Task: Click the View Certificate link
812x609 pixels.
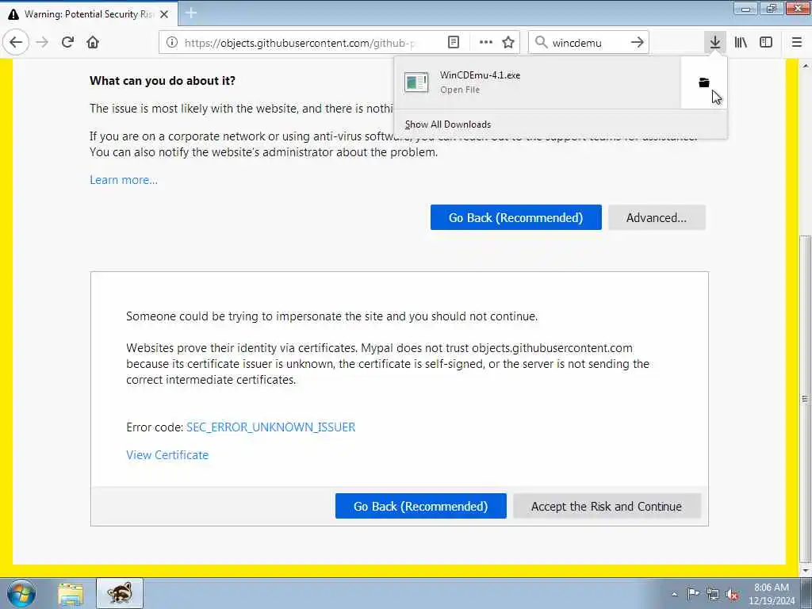Action: [167, 454]
